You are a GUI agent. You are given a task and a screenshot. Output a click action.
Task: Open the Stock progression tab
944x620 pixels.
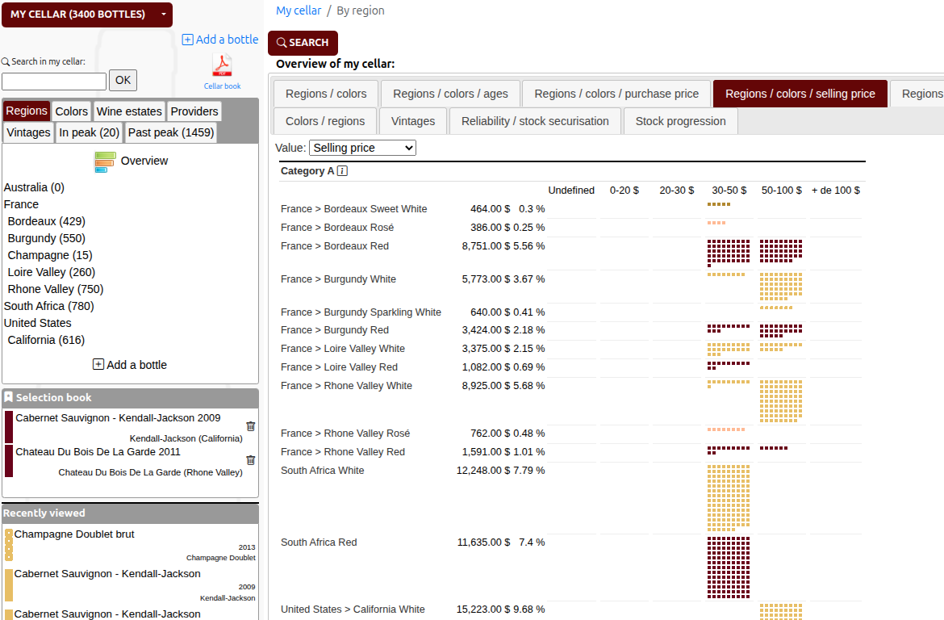coord(680,121)
